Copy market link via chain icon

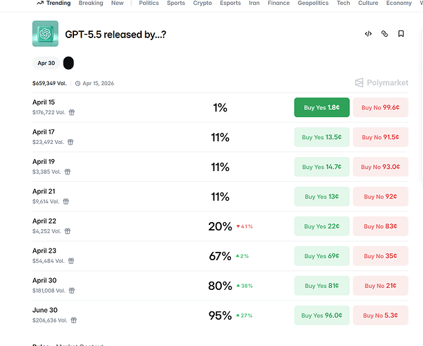[384, 34]
